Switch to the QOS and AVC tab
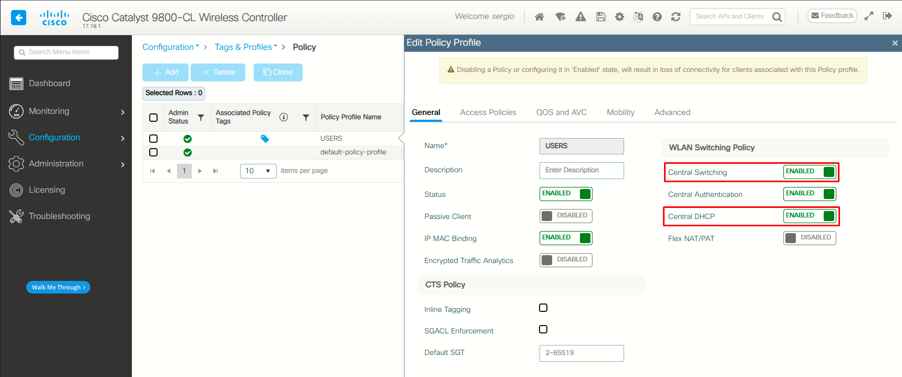 562,112
